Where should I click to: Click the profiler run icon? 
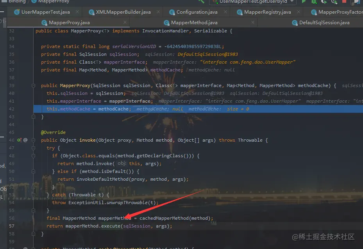334,2
